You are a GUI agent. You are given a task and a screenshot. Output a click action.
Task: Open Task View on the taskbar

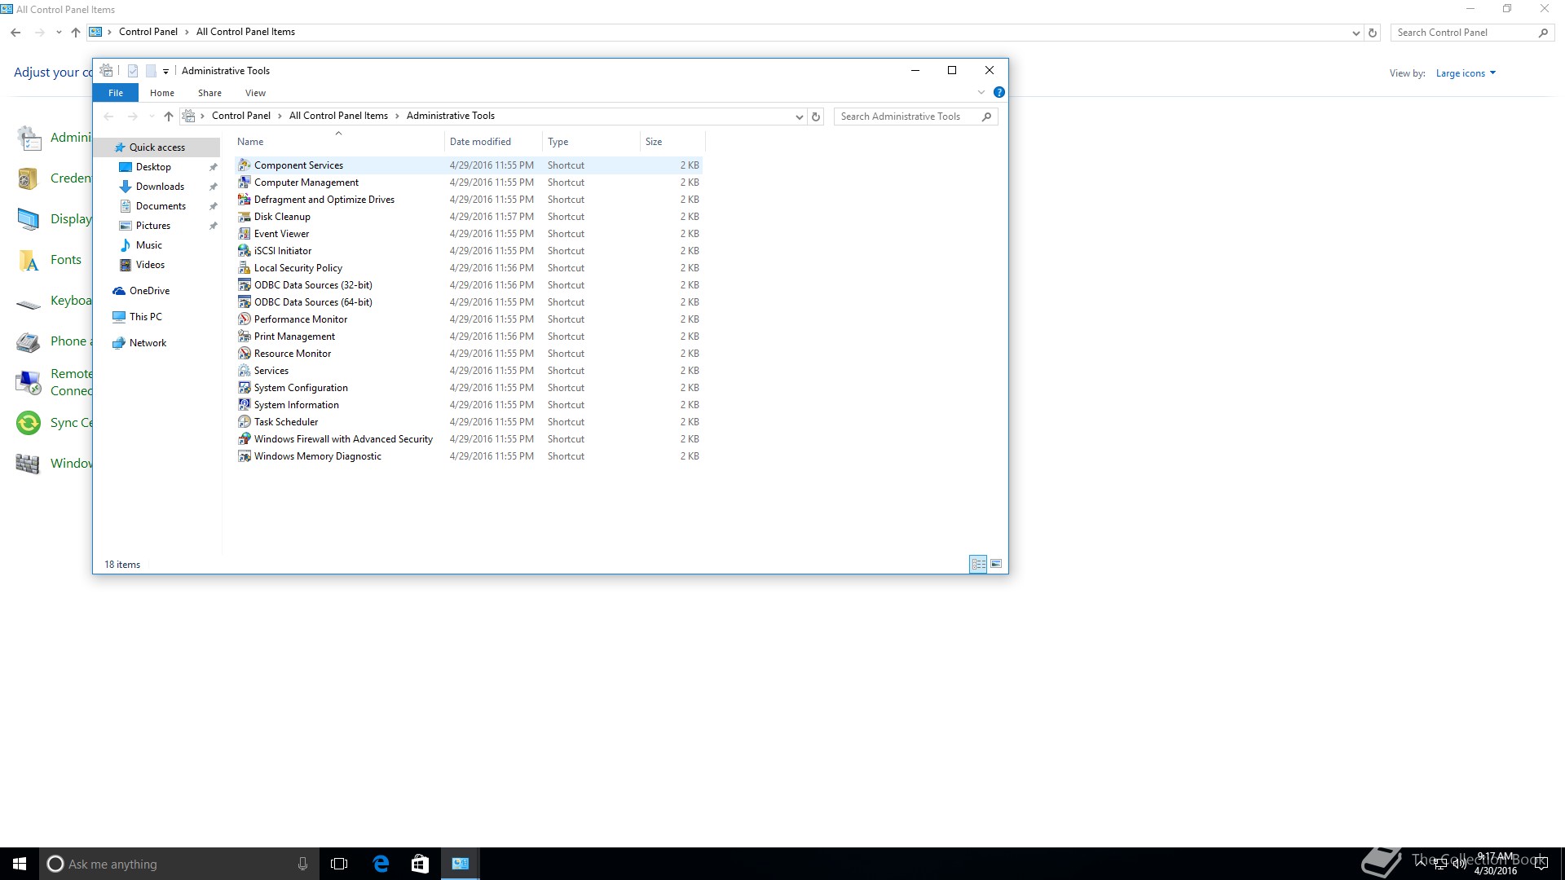339,864
